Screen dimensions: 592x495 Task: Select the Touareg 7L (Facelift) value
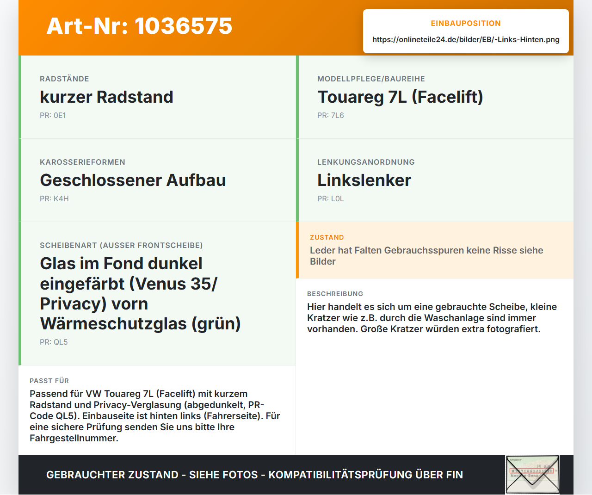tap(400, 97)
